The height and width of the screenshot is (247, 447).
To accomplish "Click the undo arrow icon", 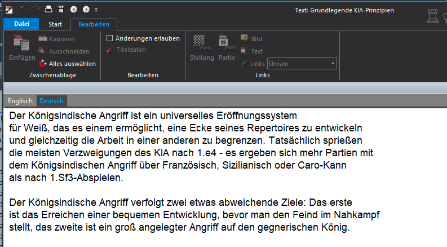I will click(x=24, y=10).
